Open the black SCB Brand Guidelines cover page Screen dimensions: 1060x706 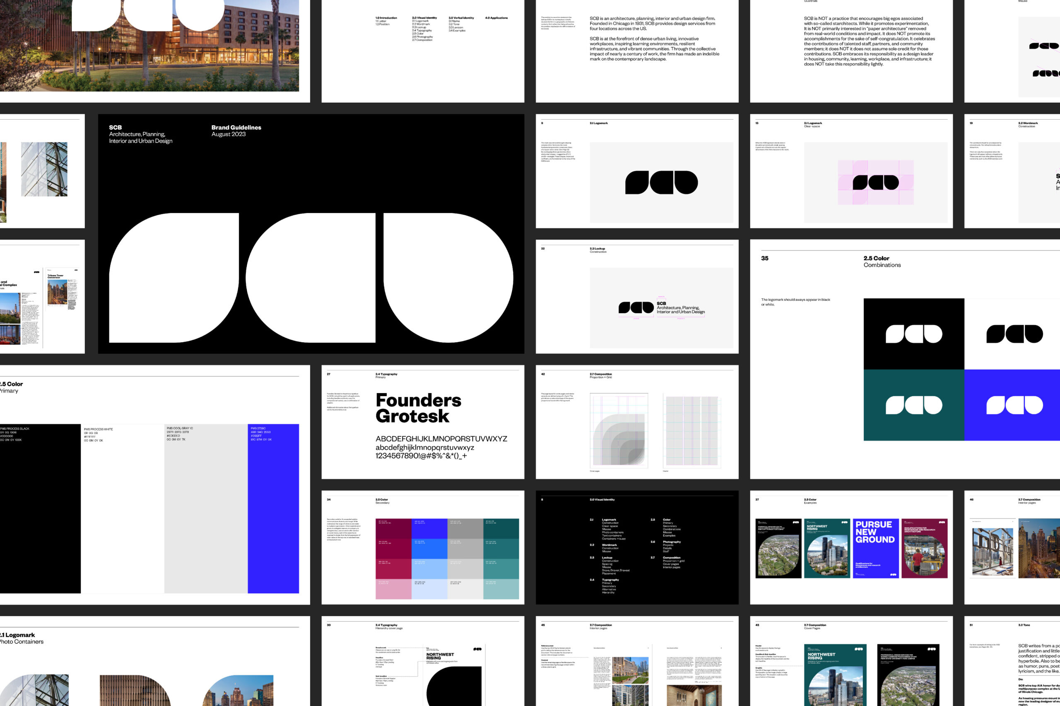point(311,233)
